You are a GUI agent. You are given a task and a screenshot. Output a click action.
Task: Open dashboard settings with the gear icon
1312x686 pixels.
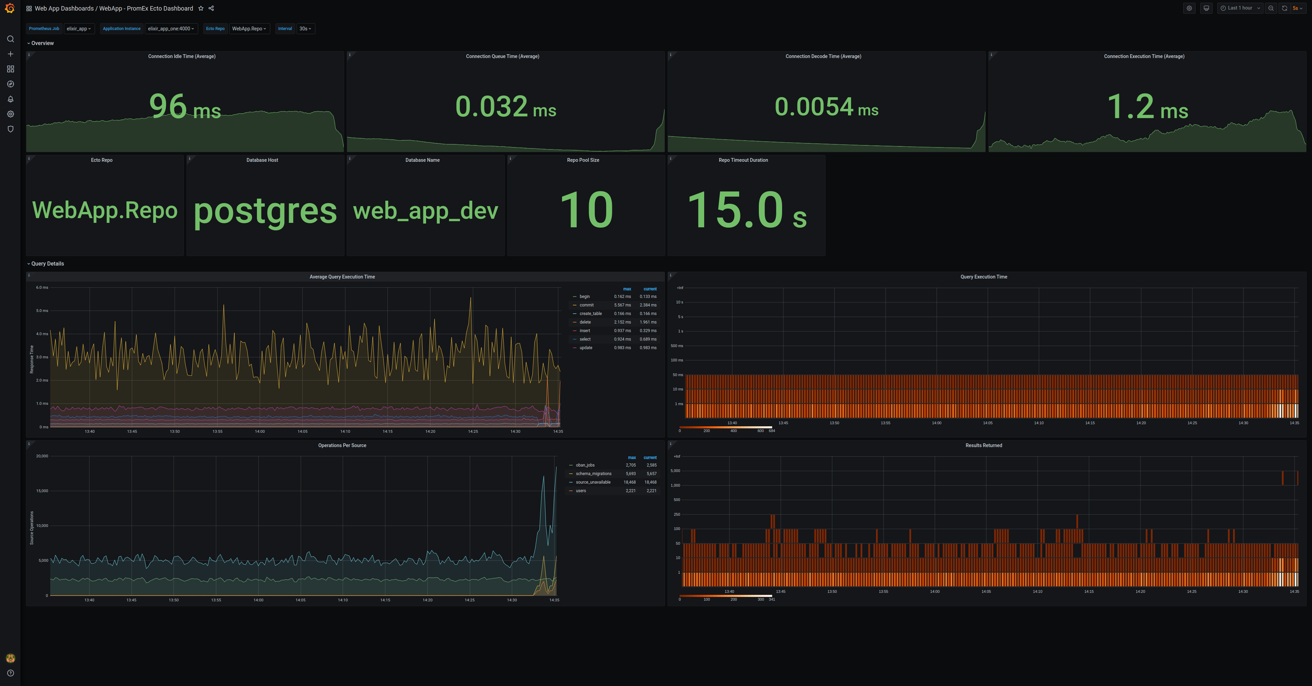pos(1190,8)
